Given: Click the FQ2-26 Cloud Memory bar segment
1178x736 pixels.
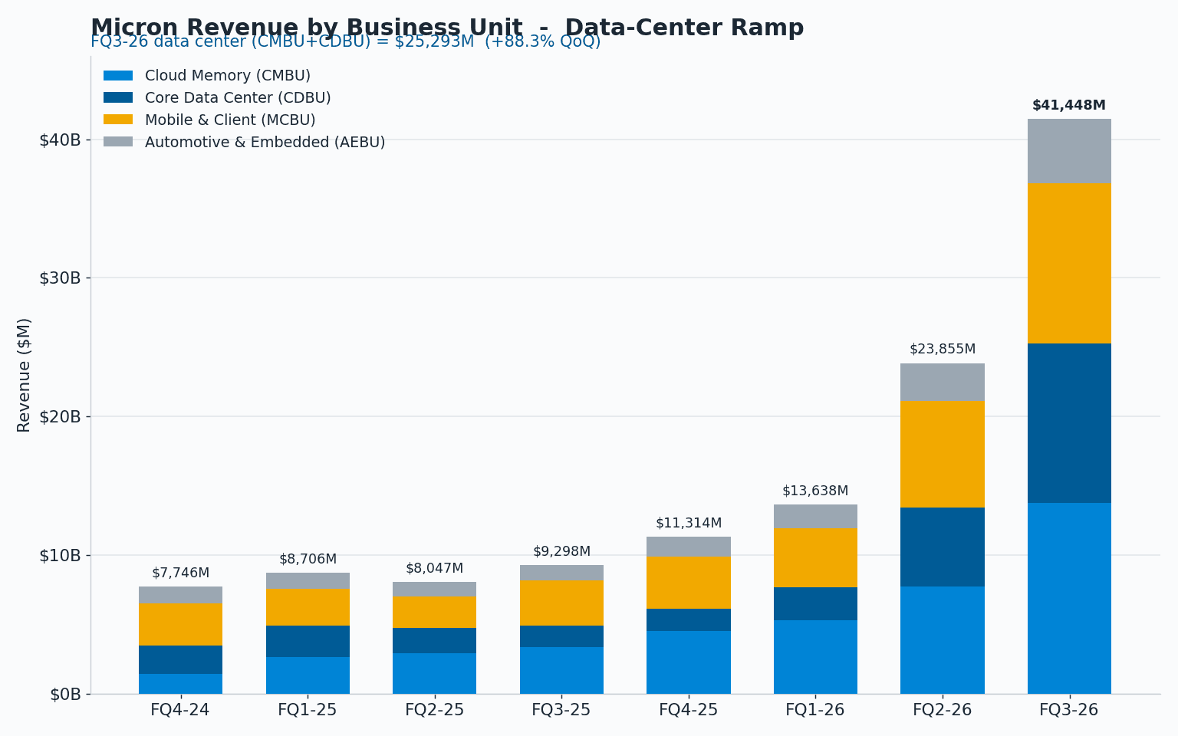Looking at the screenshot, I should [943, 640].
